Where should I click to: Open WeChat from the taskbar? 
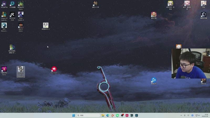pyautogui.click(x=117, y=115)
